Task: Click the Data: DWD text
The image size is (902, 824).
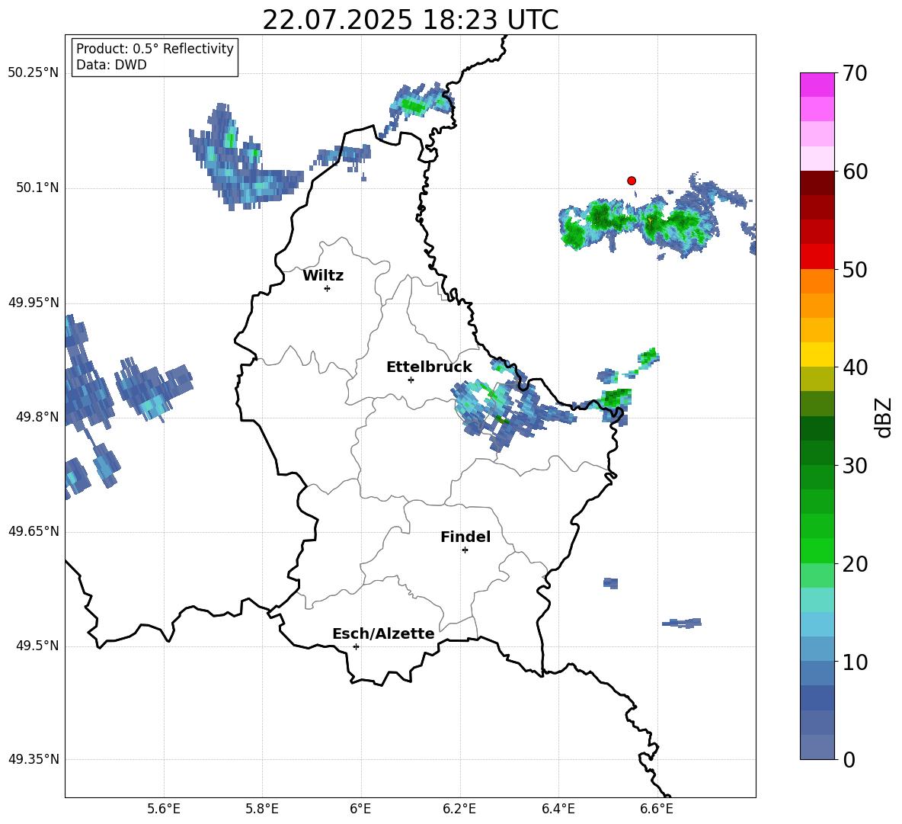Action: coord(111,65)
